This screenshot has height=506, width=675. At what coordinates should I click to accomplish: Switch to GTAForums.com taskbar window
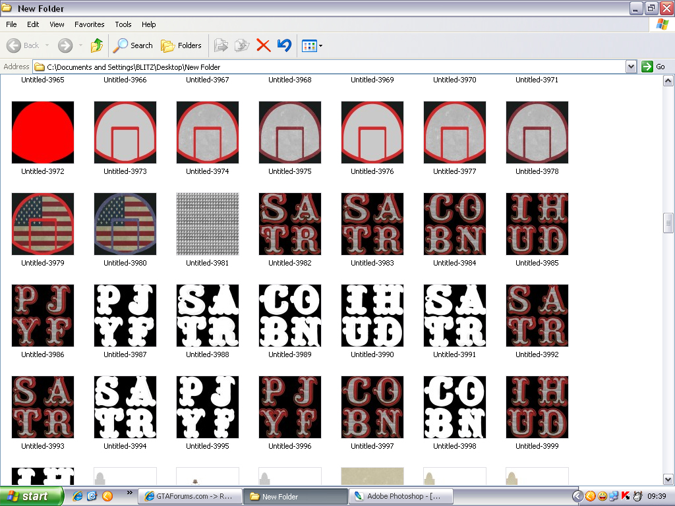pos(189,496)
